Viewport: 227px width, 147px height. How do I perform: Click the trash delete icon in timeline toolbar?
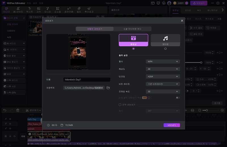tap(18, 110)
